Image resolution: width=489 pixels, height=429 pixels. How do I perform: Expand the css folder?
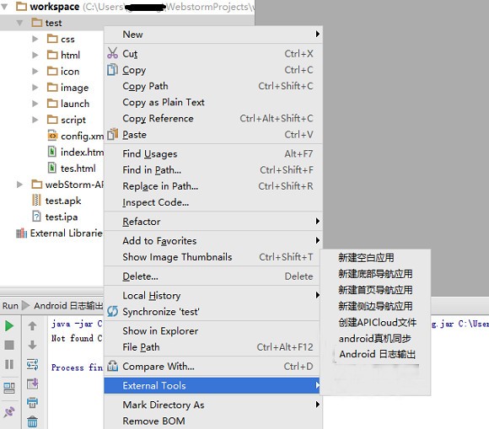pyautogui.click(x=35, y=39)
